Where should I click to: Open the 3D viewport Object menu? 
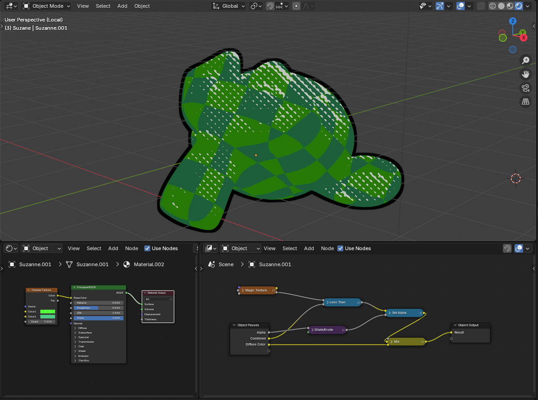click(142, 6)
